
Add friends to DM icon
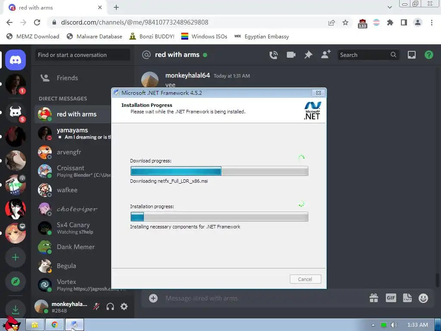[x=326, y=54]
